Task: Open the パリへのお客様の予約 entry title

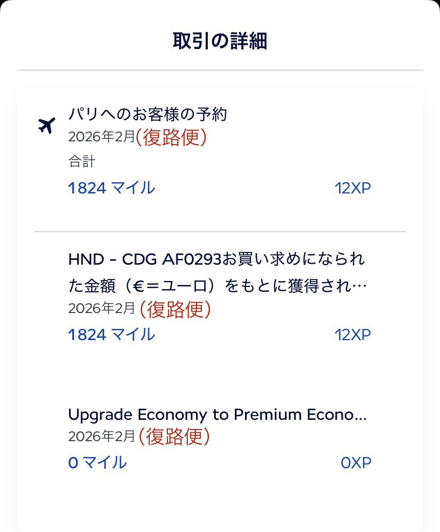Action: [x=148, y=114]
